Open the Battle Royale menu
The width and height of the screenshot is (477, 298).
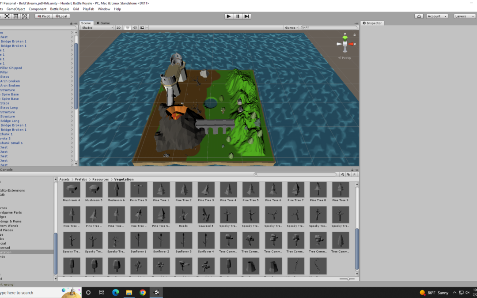click(59, 9)
